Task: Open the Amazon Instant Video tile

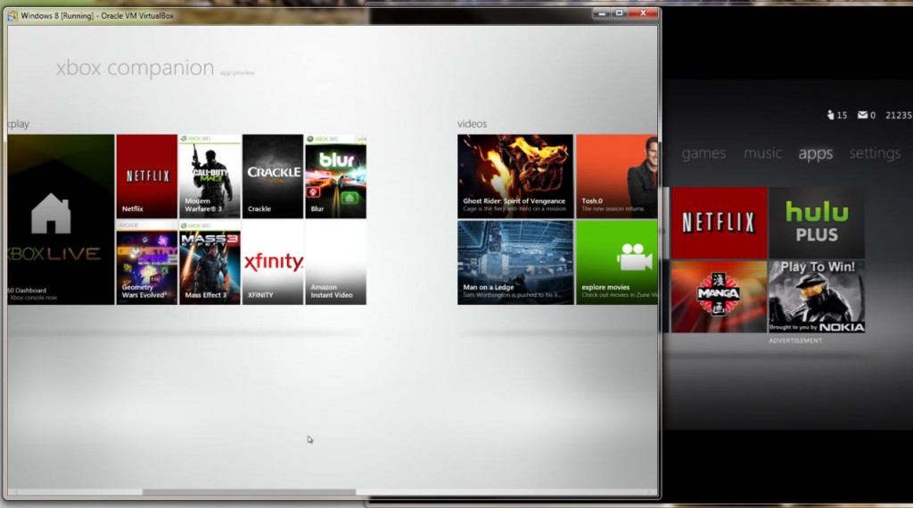Action: tap(335, 262)
